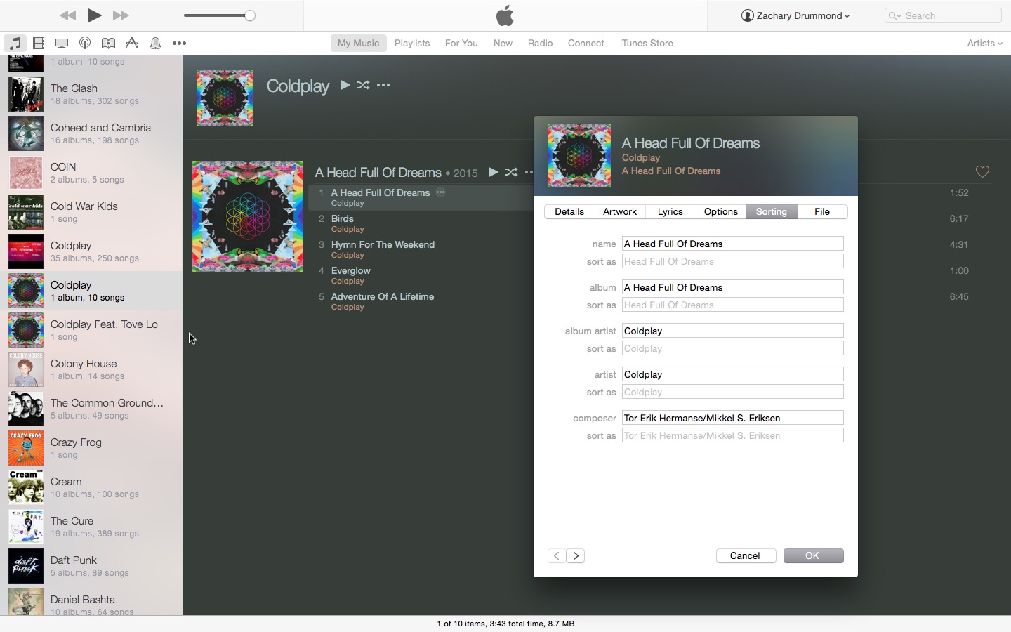
Task: Click the main Play button in toolbar
Action: (95, 15)
